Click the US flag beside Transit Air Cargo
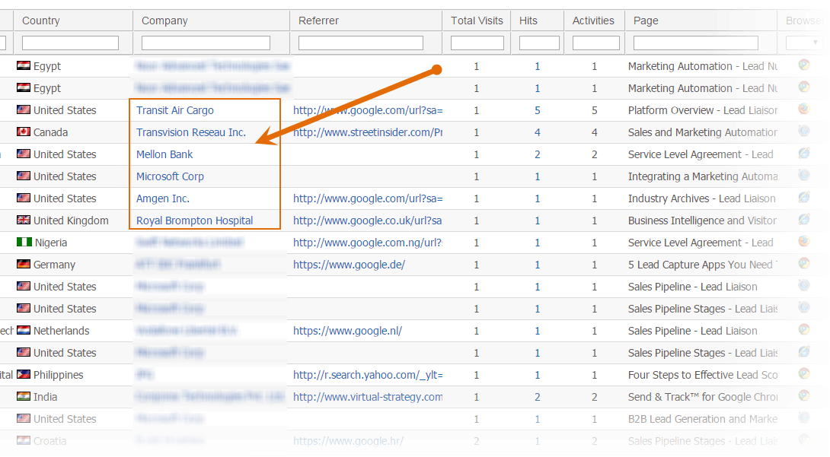Viewport: 830px width, 457px height. [24, 109]
